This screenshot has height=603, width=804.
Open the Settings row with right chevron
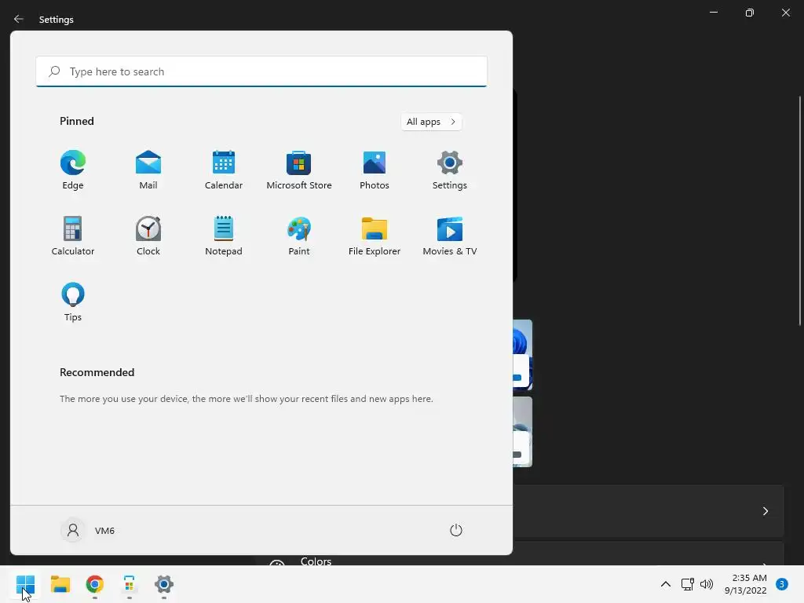coord(648,510)
